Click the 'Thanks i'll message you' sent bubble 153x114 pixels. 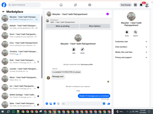[94, 96]
